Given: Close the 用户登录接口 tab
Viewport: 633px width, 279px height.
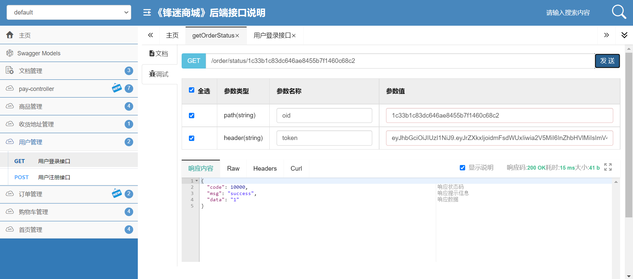Looking at the screenshot, I should click(x=294, y=36).
